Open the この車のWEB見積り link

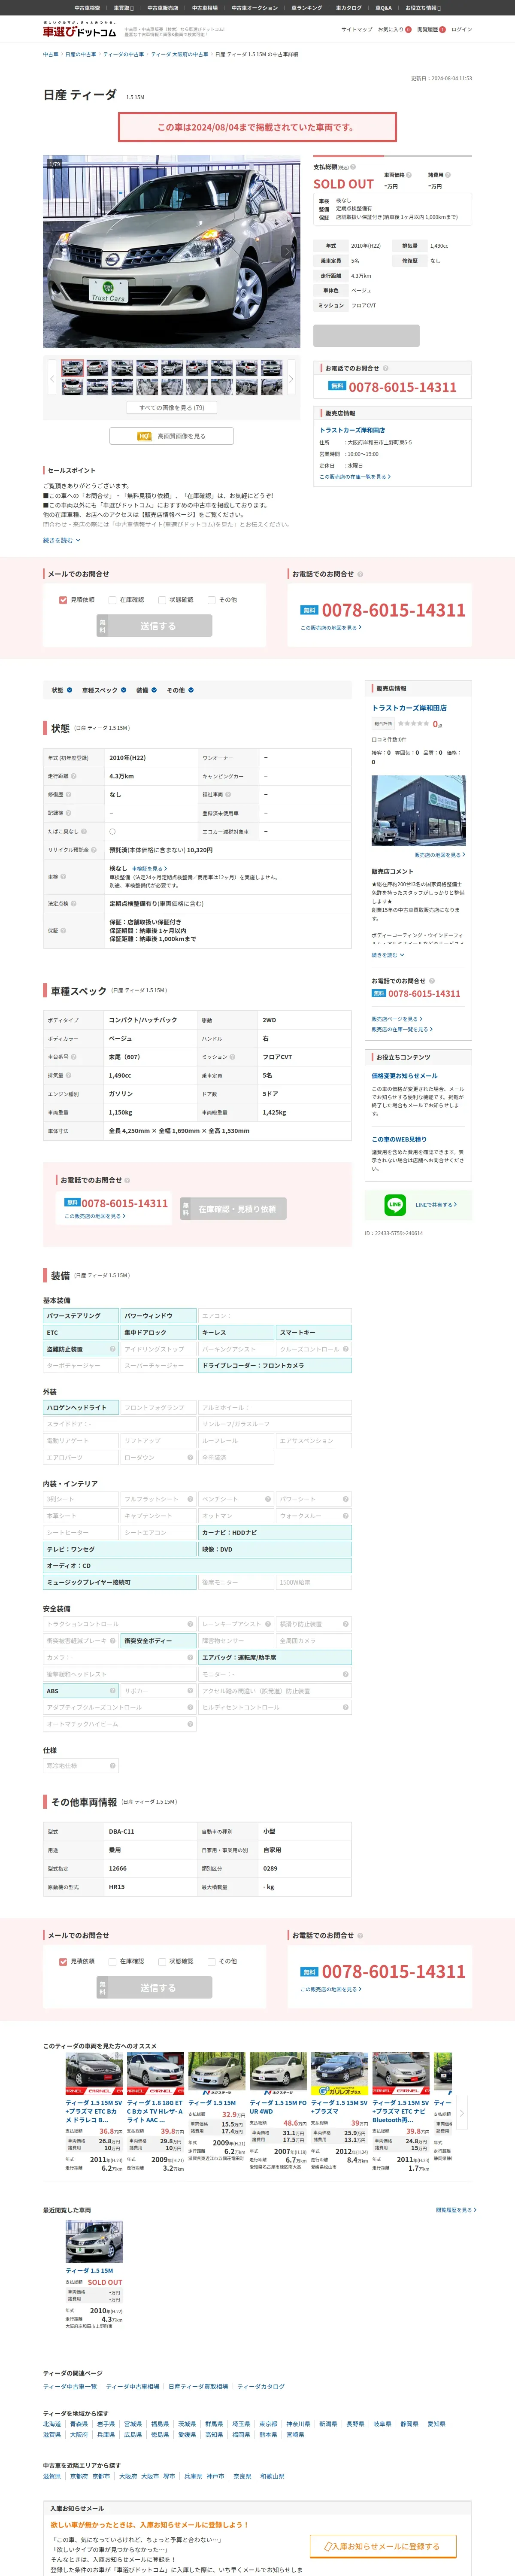(x=399, y=1139)
